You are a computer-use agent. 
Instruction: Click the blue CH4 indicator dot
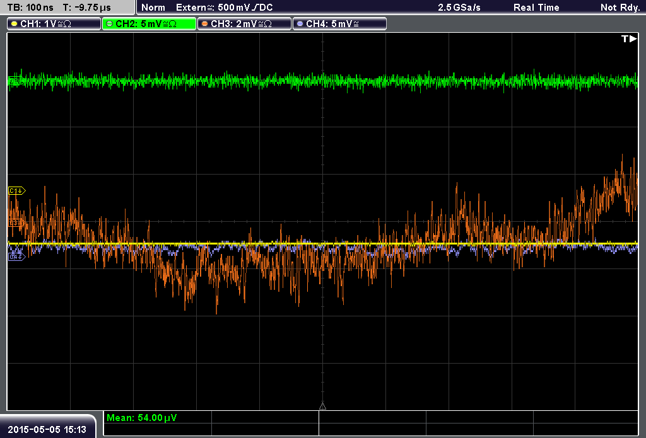pos(300,24)
